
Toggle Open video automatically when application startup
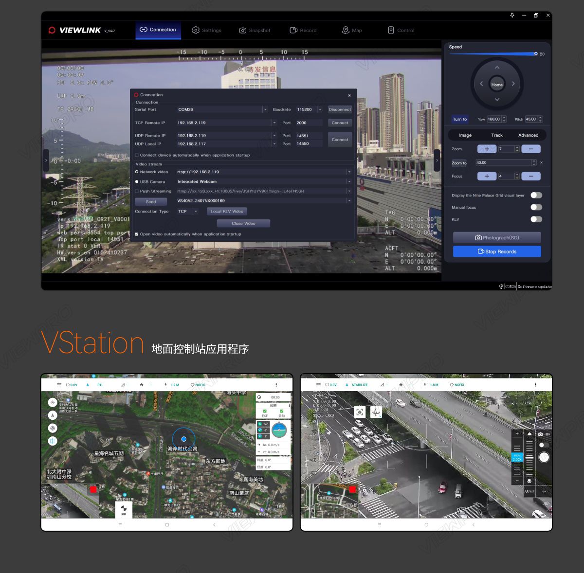137,234
